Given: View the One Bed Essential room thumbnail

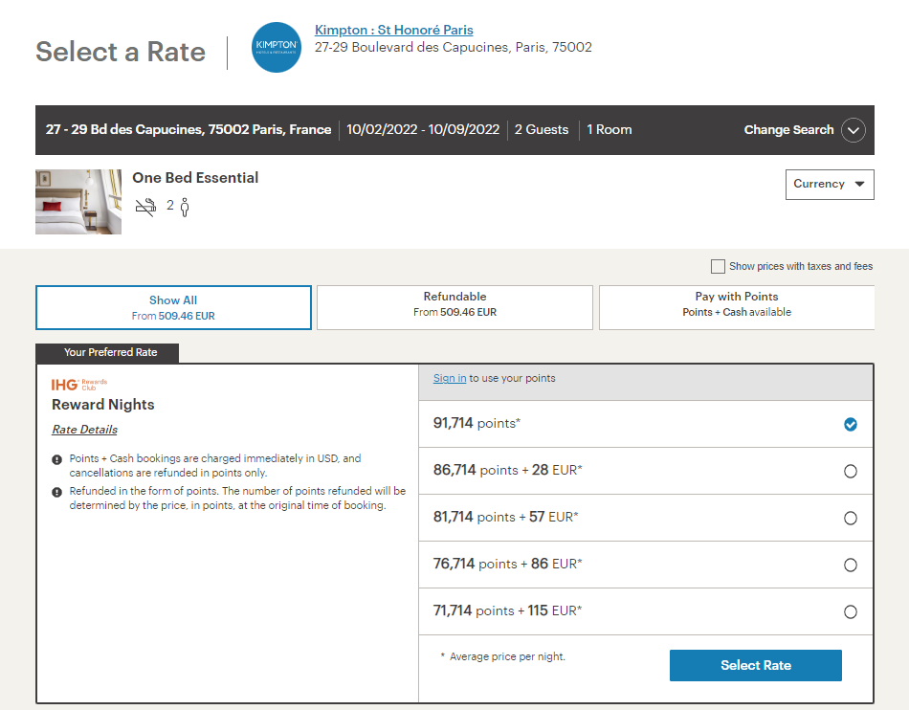Looking at the screenshot, I should coord(78,202).
